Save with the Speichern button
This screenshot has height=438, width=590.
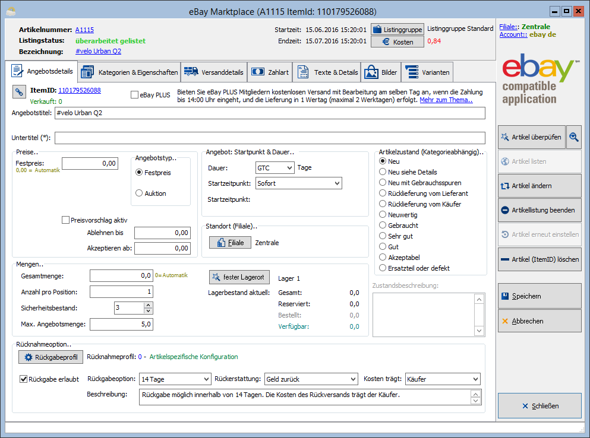click(539, 296)
